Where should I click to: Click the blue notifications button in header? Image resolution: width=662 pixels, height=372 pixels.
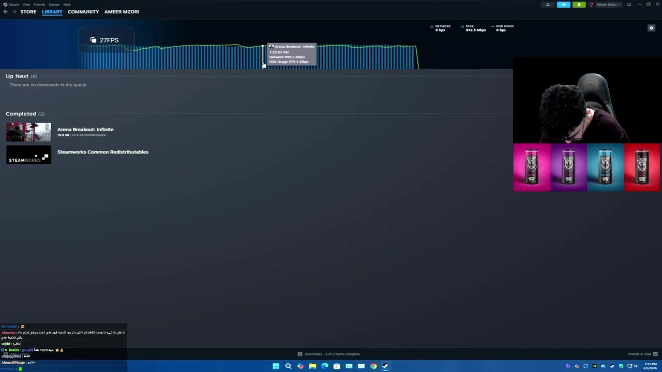pos(564,5)
